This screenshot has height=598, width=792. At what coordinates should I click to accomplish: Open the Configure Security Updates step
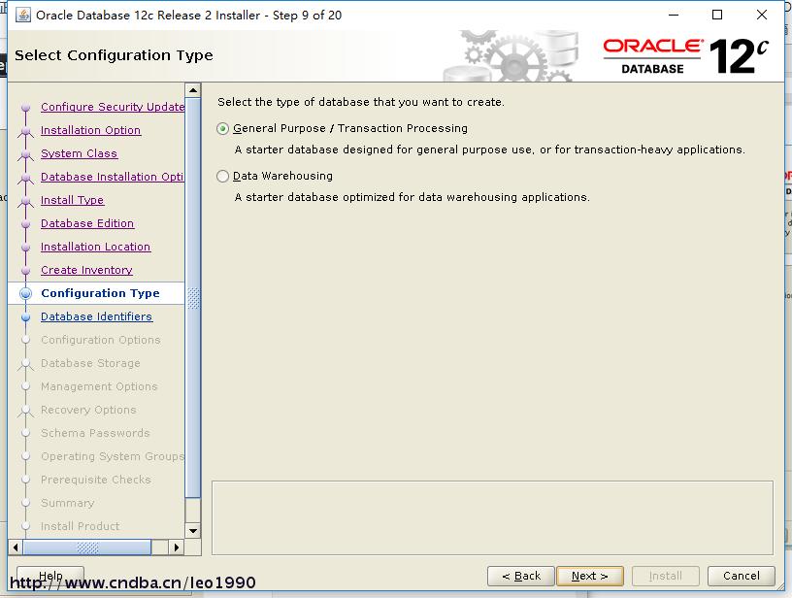coord(113,107)
